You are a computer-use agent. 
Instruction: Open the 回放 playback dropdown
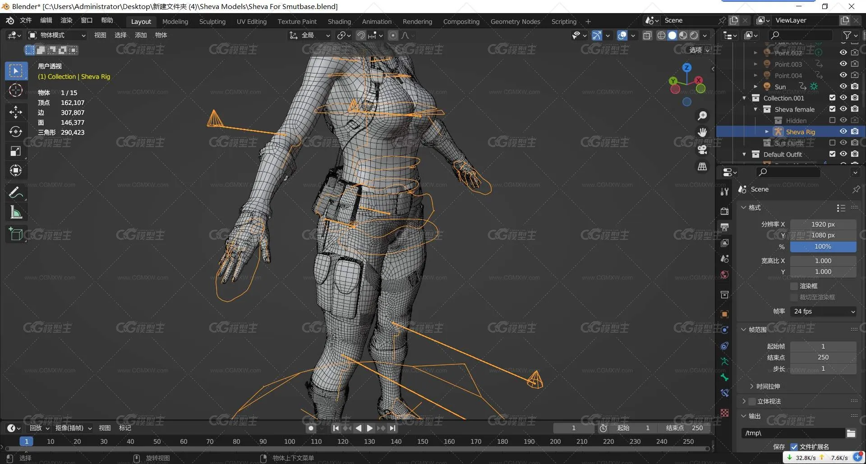(39, 428)
